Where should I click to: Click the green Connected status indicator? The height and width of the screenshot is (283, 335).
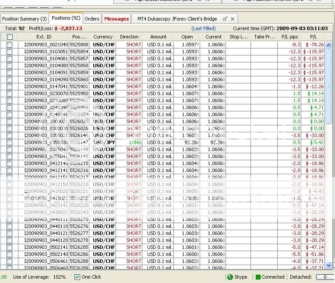[258, 277]
